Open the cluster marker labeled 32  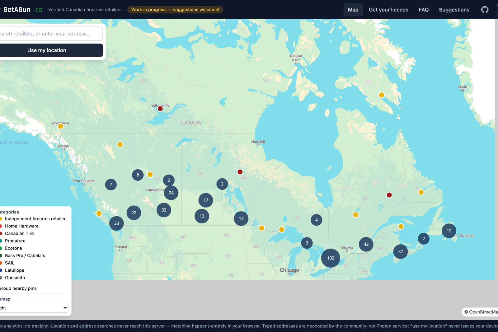pos(164,210)
